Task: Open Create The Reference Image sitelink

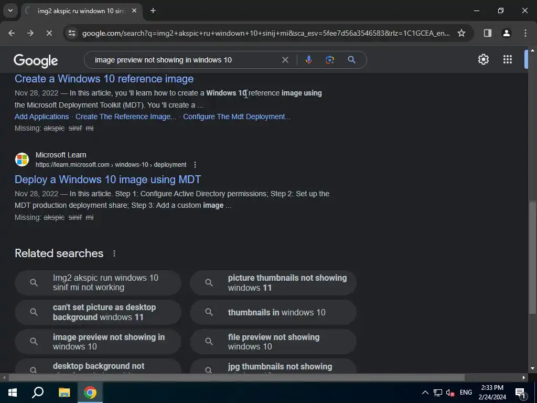Action: pos(126,116)
